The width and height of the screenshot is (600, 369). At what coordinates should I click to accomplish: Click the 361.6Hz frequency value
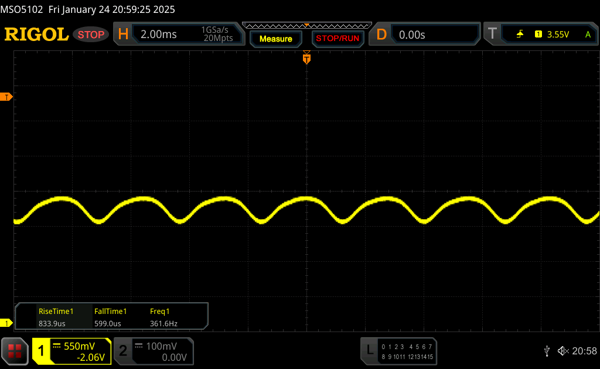click(x=163, y=323)
